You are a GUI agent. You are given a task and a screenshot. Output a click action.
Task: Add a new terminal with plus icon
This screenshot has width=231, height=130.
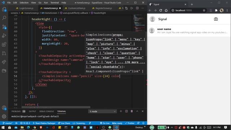click(x=121, y=111)
